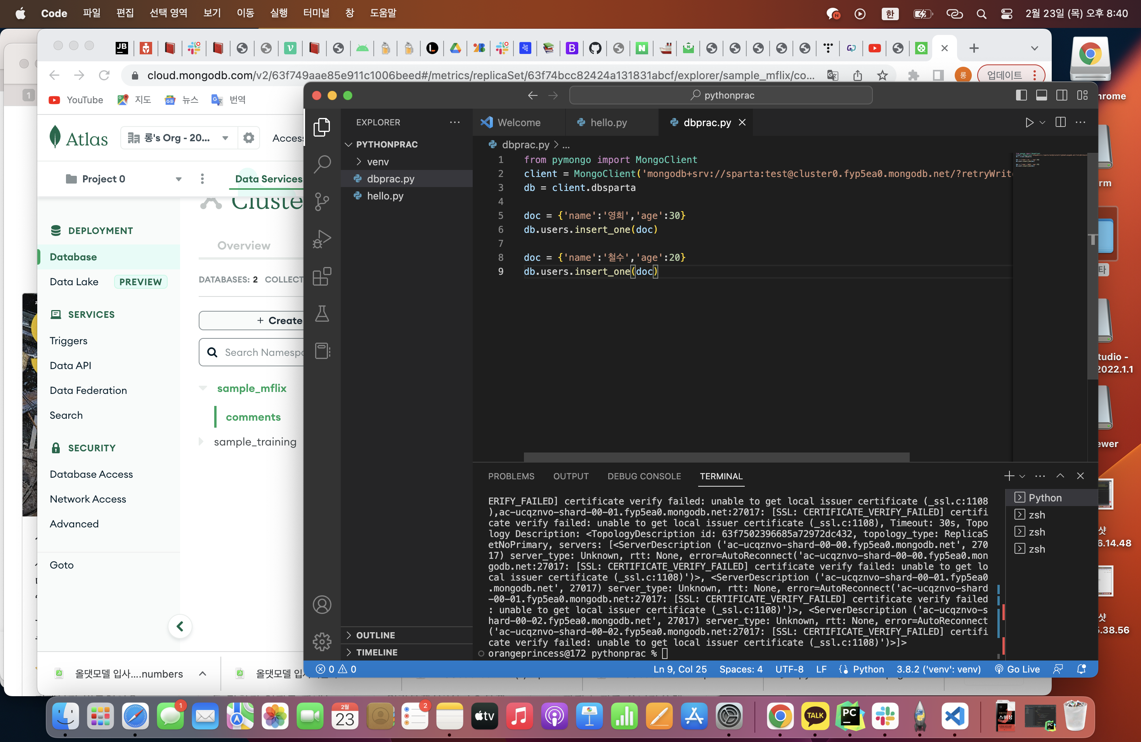
Task: Close the terminal panel
Action: coord(1080,476)
